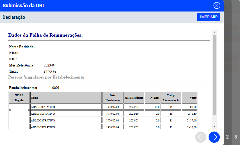
Task: Click the 2023/02 reference month cell
Action: tap(134, 126)
